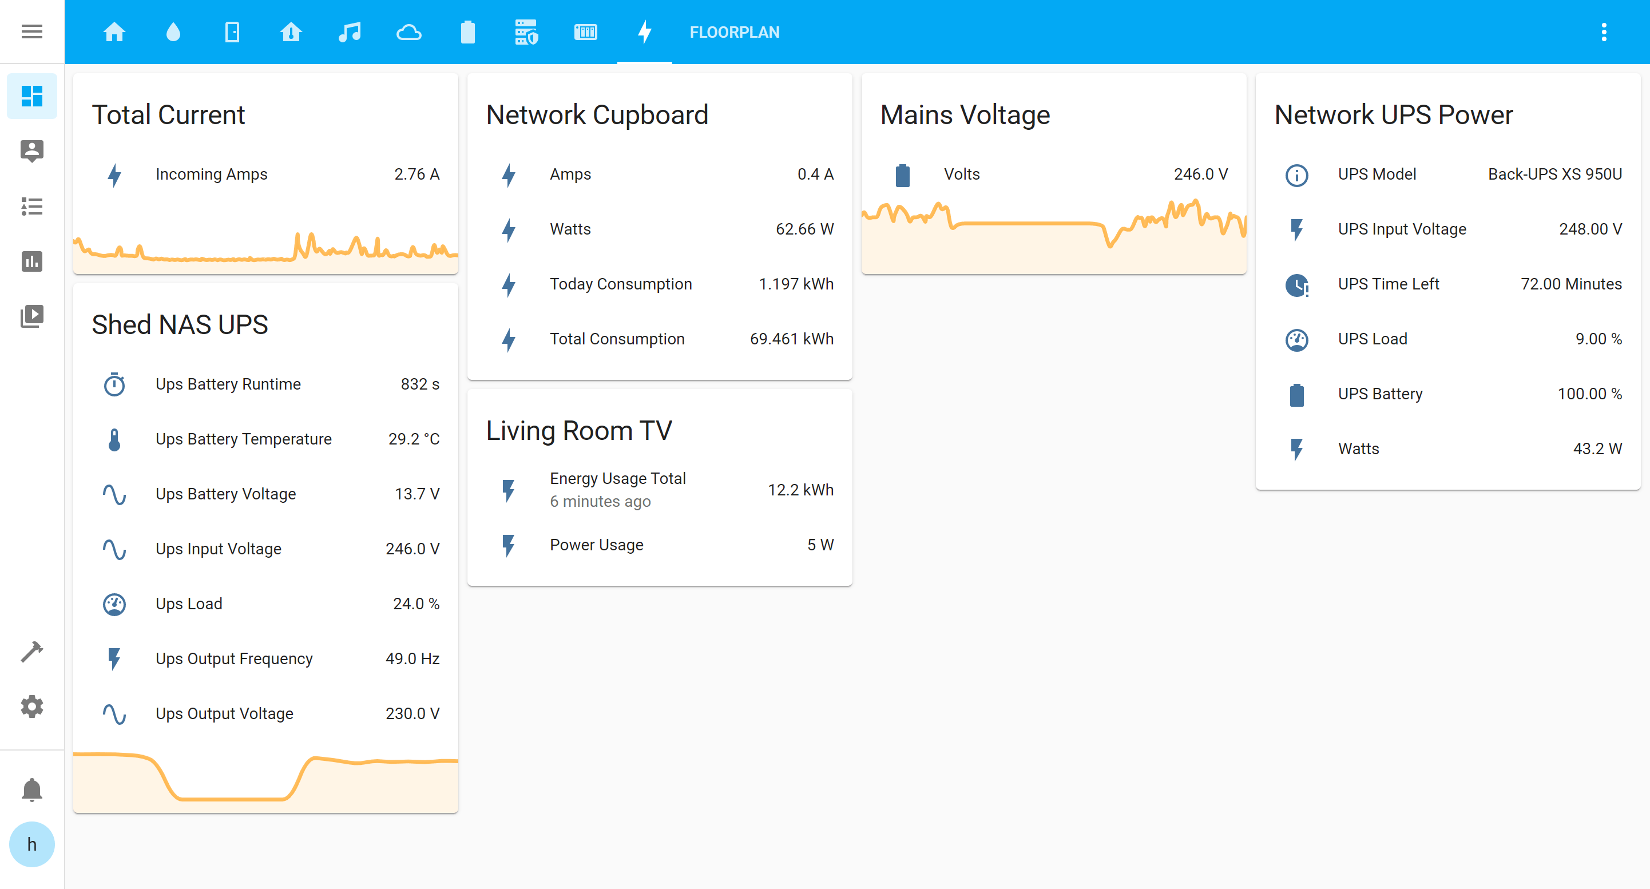Open Developer Tools hammer icon
This screenshot has width=1650, height=889.
(x=31, y=652)
